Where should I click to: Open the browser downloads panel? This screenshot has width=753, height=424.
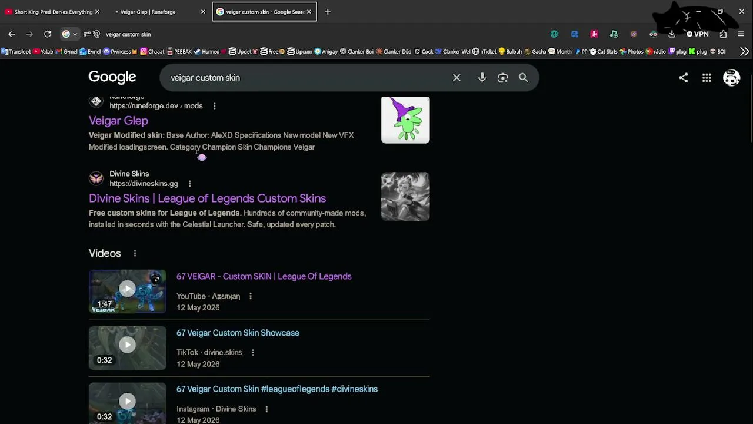tap(672, 34)
